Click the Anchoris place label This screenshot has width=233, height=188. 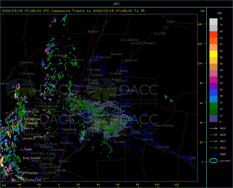point(67,143)
